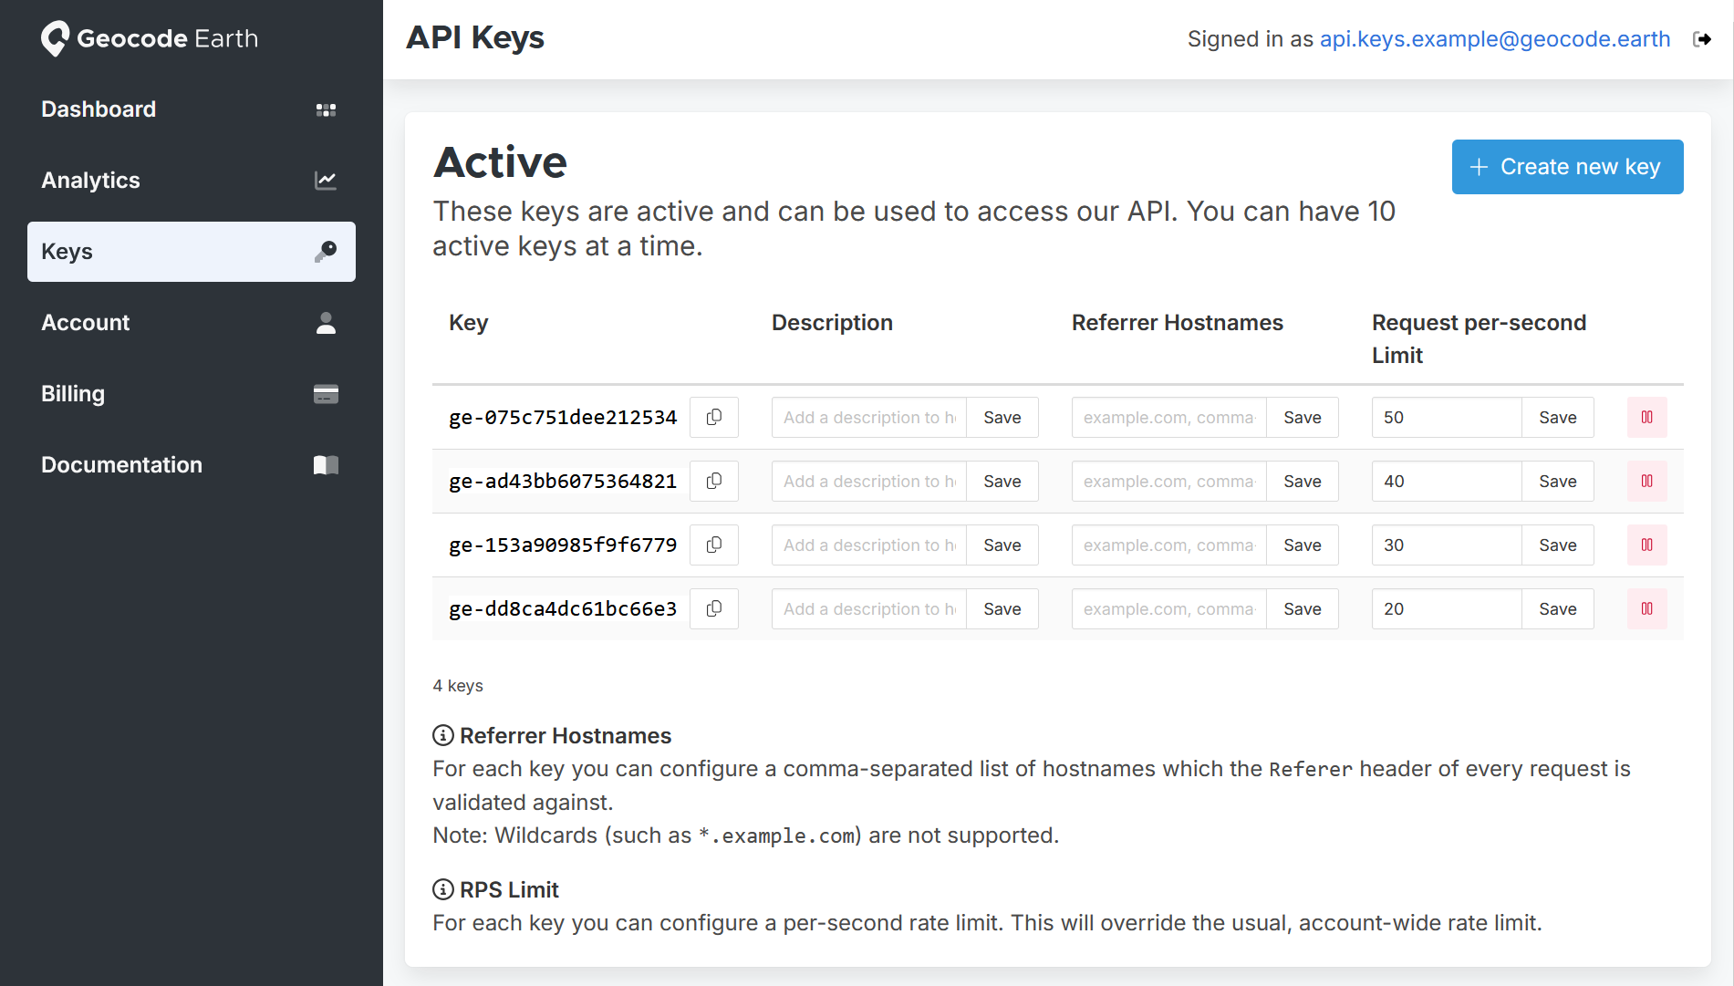The width and height of the screenshot is (1734, 986).
Task: Deactivate key ge-ad43bb6075364821 with pause button
Action: tap(1646, 481)
